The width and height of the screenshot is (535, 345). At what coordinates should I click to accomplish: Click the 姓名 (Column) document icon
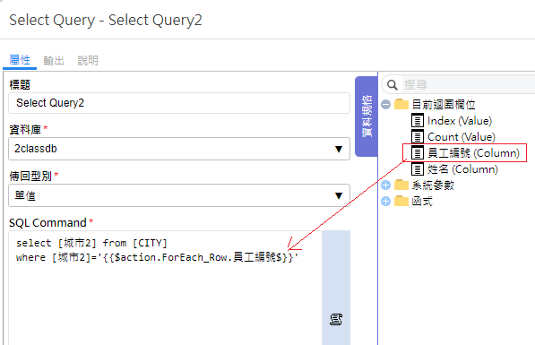point(418,169)
